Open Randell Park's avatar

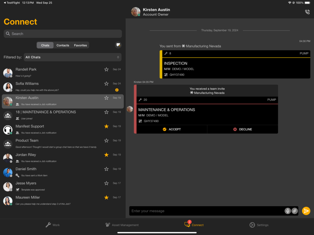click(8, 73)
